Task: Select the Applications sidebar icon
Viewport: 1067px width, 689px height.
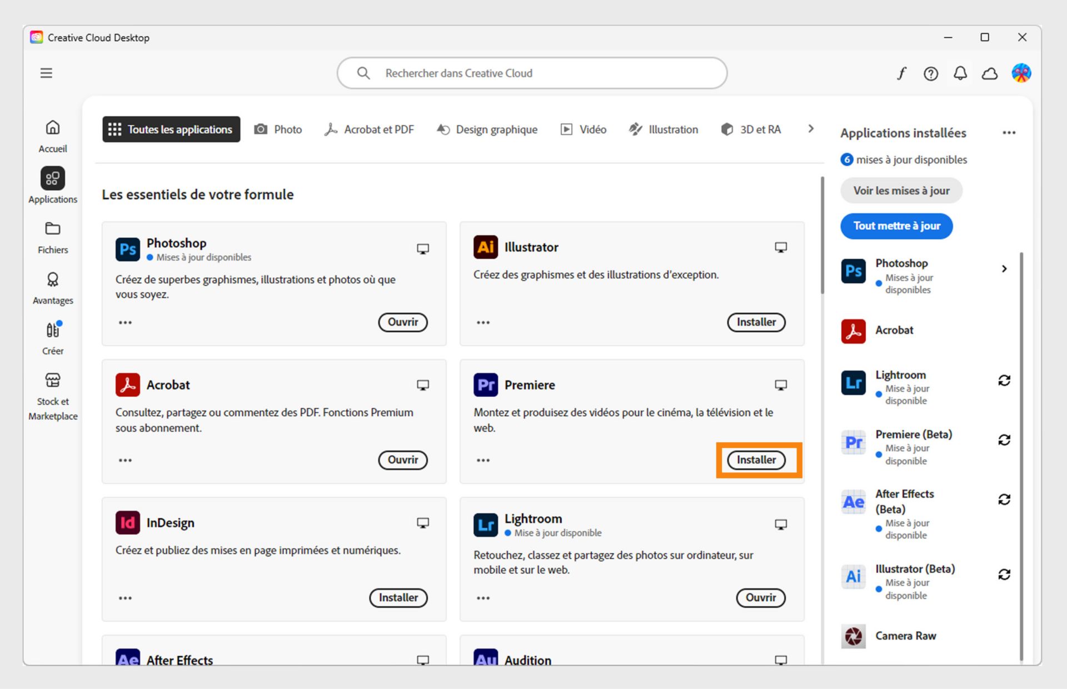Action: coord(53,178)
